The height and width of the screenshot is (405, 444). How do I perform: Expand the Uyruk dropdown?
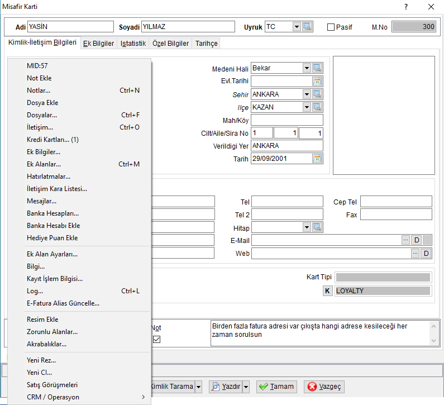point(297,27)
